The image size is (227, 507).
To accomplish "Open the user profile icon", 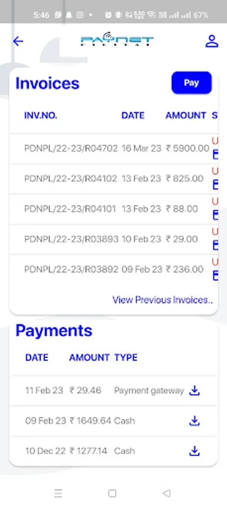I will [x=212, y=41].
